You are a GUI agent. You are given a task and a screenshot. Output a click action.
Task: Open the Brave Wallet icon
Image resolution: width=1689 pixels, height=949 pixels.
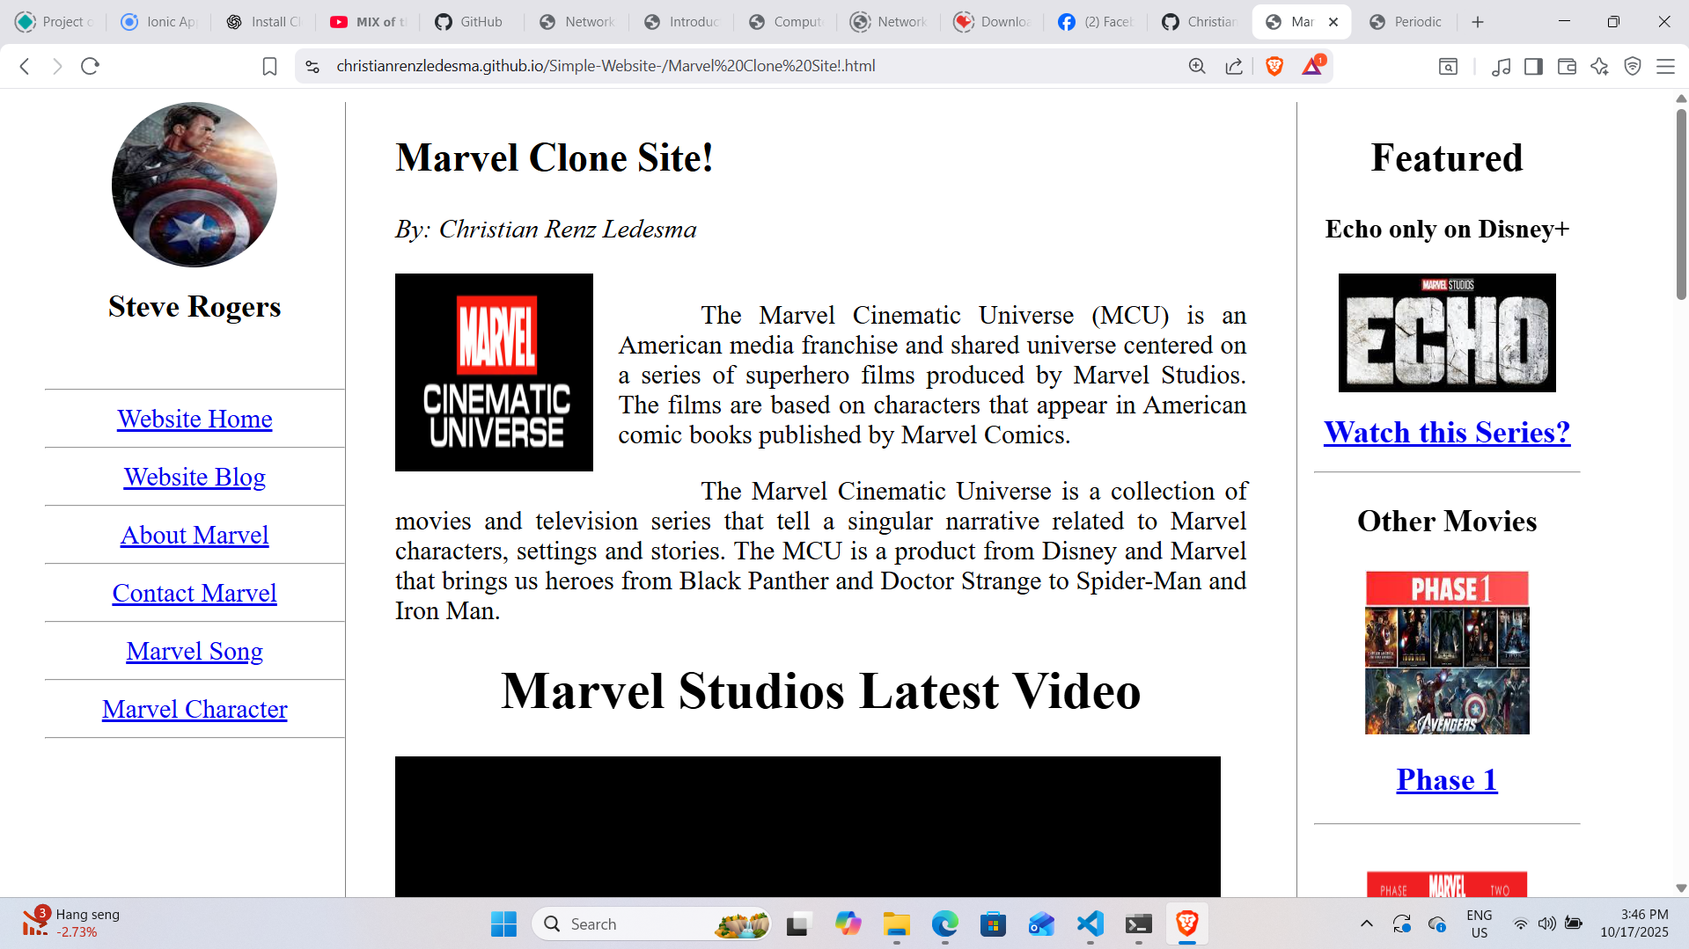[1567, 66]
